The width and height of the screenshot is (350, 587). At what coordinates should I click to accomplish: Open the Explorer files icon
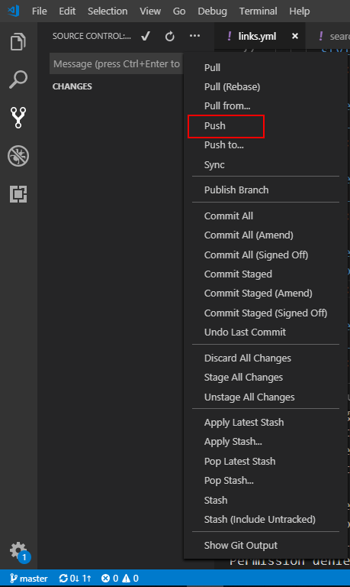tap(18, 41)
